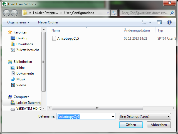Screen dimensions: 178x134
Task: Click navigation pane scroll down arrow
Action: pyautogui.click(x=44, y=108)
